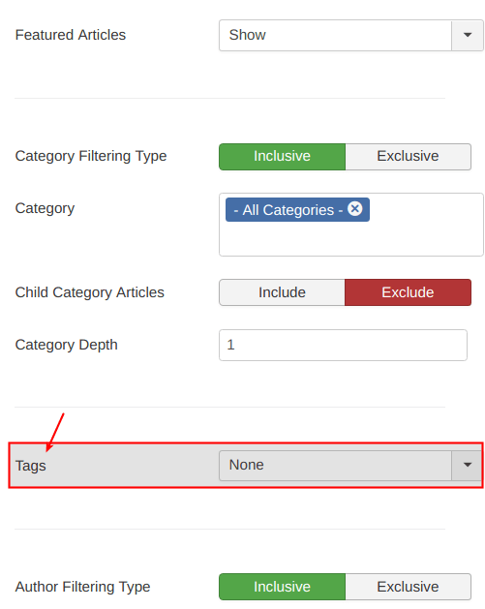Focus the Category Depth input field

pos(343,346)
